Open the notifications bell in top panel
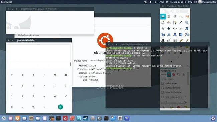 coord(150,2)
